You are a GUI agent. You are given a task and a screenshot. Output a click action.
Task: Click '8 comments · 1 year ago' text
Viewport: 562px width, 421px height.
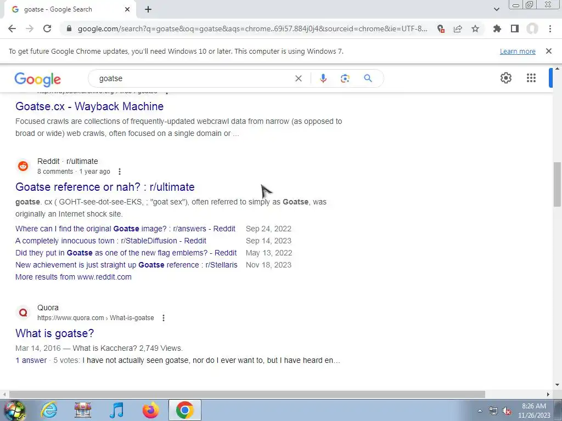pyautogui.click(x=74, y=172)
